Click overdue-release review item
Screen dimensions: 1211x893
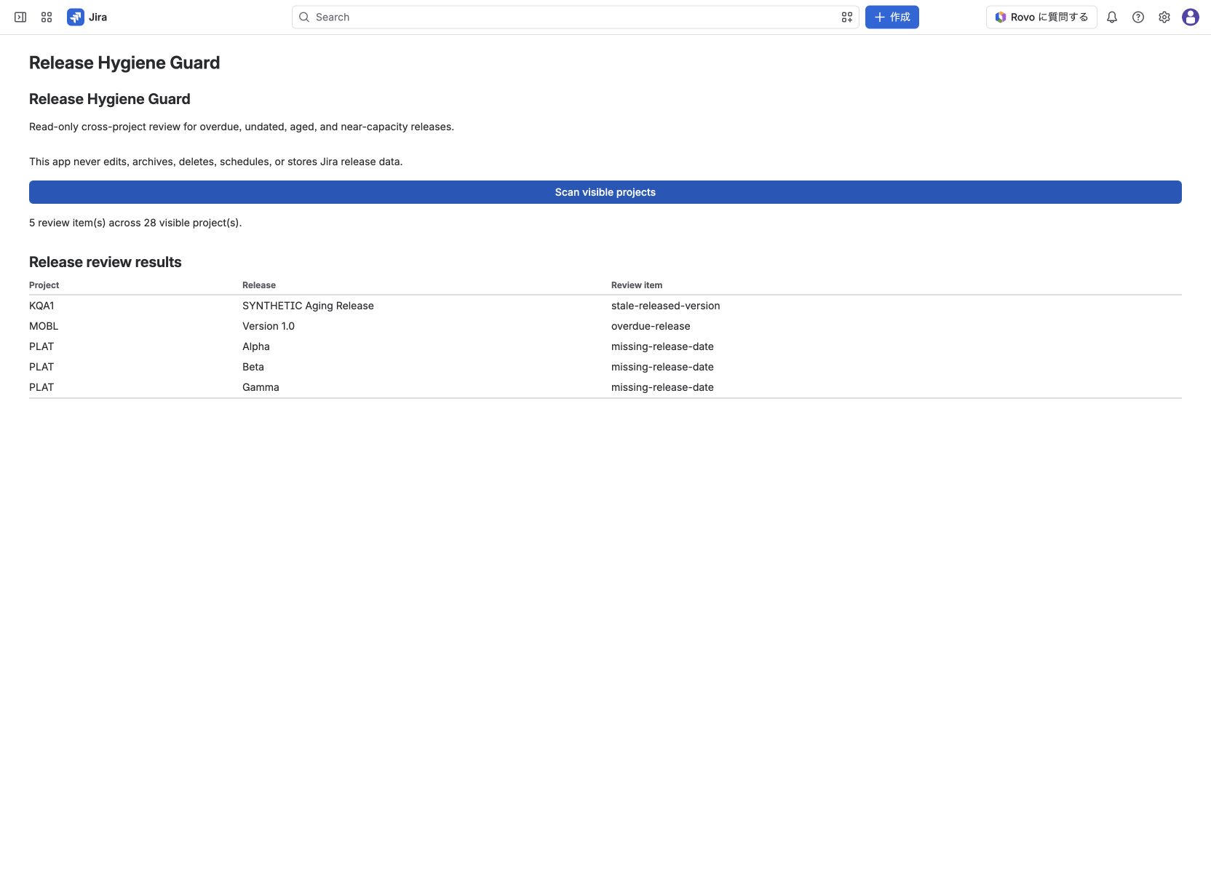(x=651, y=326)
